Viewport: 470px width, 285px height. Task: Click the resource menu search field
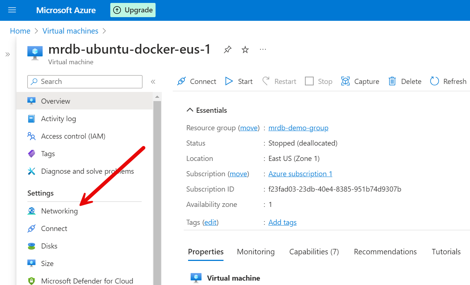(85, 82)
